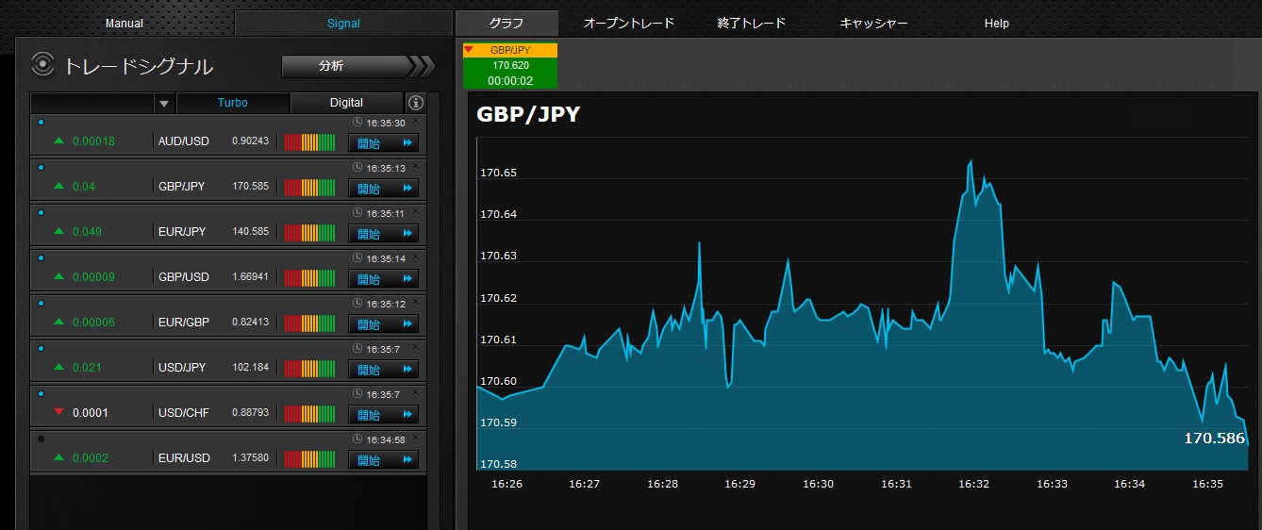Dismiss the GBP/USD signal row

[416, 257]
